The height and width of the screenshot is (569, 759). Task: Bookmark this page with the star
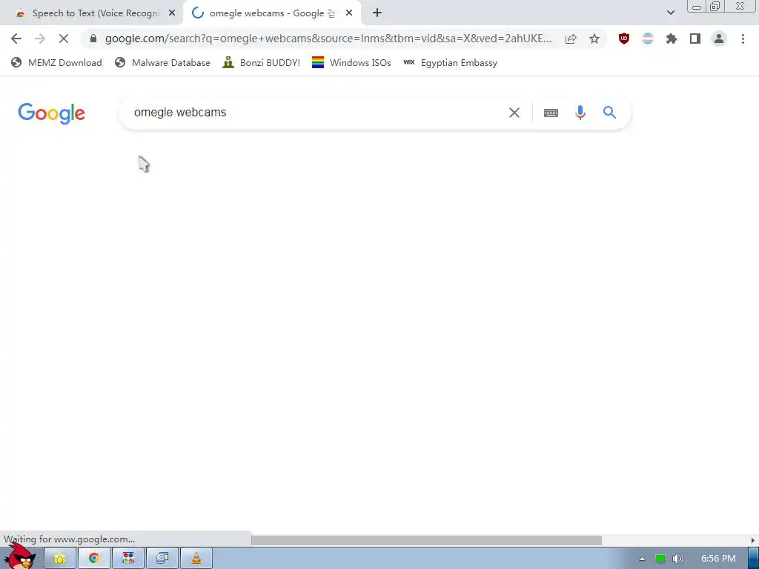[594, 39]
